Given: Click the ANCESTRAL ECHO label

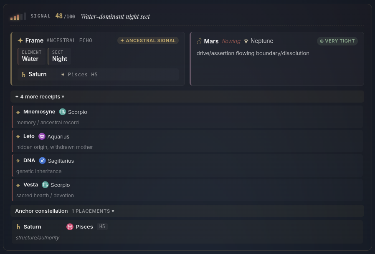Looking at the screenshot, I should click(x=69, y=40).
